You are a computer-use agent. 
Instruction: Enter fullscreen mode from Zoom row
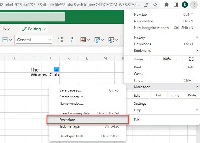[191, 59]
